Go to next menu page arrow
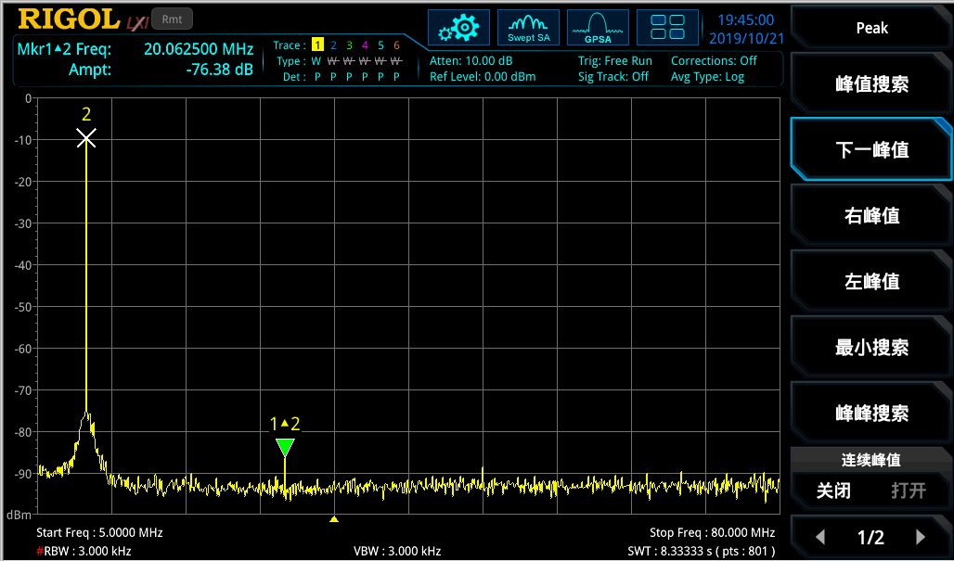Viewport: 954px width, 561px height. pos(921,537)
